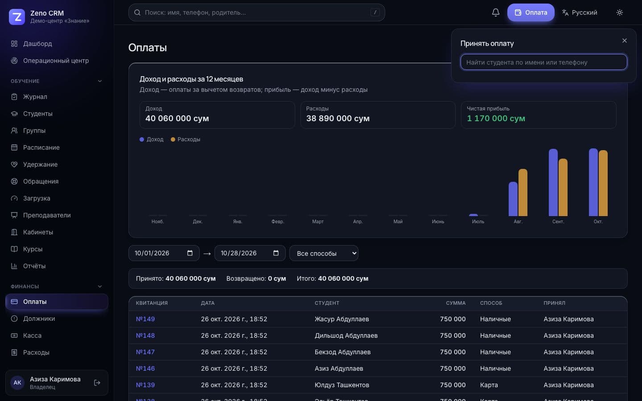Click the Расписание calendar icon

pyautogui.click(x=14, y=147)
